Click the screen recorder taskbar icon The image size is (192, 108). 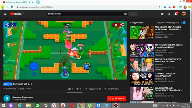(116, 105)
